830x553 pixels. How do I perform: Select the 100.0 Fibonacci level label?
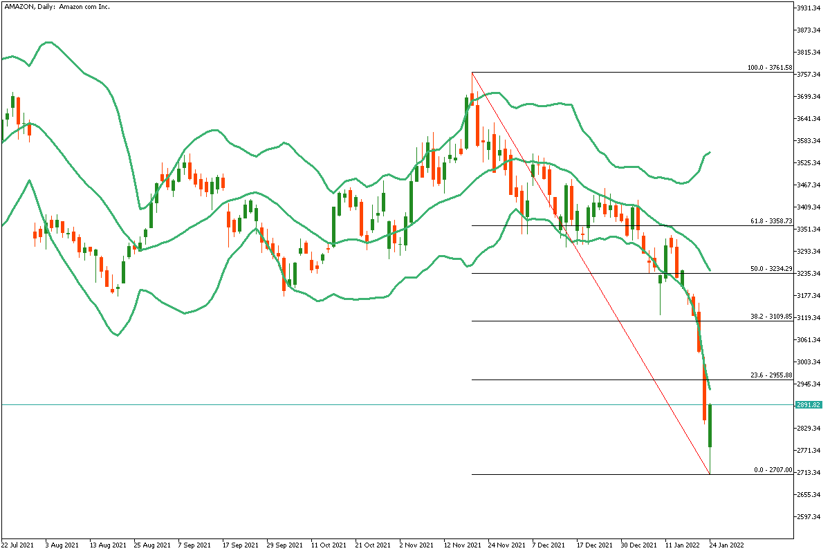point(769,68)
